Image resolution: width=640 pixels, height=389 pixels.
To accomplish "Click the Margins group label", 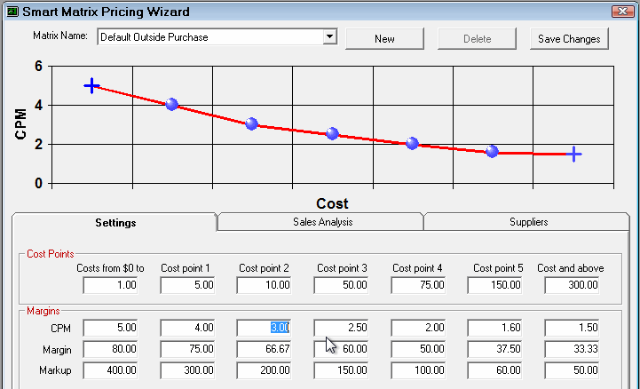I will pyautogui.click(x=43, y=311).
